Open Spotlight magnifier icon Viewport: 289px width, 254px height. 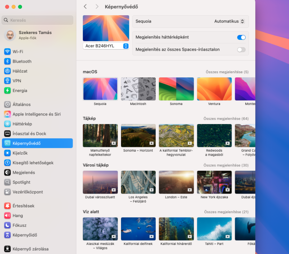(7, 182)
